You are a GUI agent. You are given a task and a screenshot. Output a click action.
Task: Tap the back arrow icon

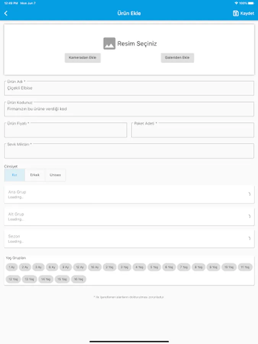(6, 13)
